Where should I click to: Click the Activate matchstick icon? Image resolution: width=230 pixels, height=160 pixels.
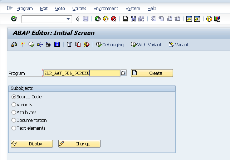click(x=23, y=45)
